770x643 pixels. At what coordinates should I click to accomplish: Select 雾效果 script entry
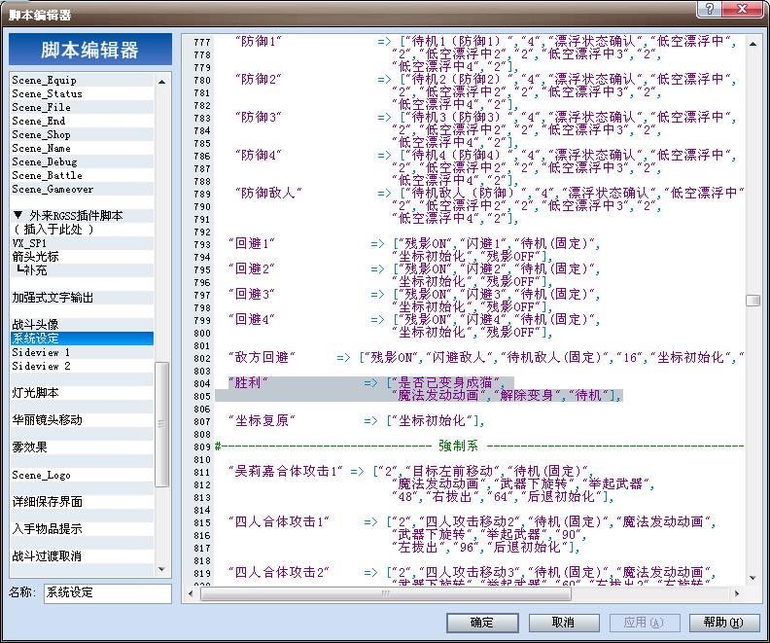click(x=82, y=447)
